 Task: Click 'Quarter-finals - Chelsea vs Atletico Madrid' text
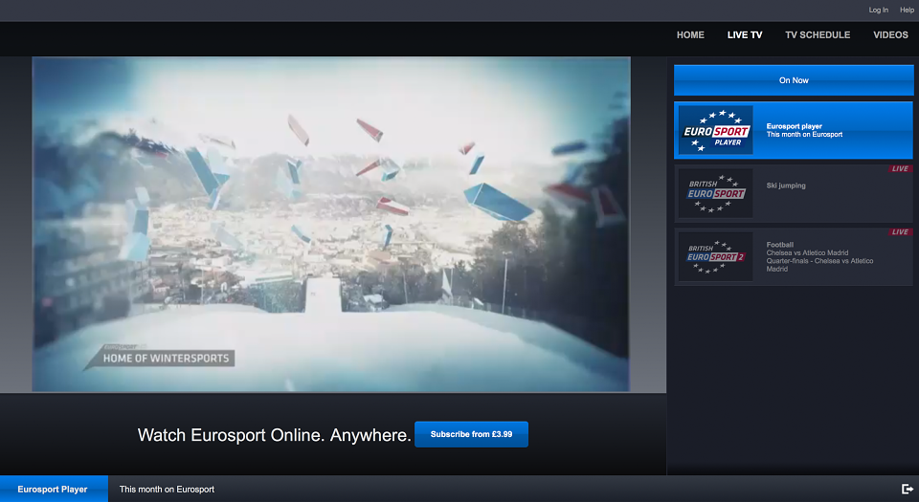pos(819,265)
